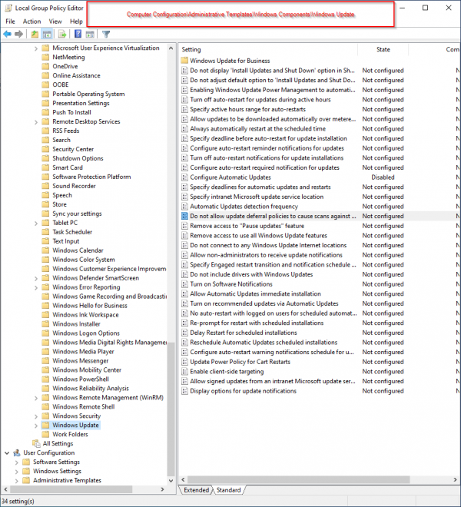Select the All Settings tree item
The image size is (461, 507).
click(x=58, y=443)
